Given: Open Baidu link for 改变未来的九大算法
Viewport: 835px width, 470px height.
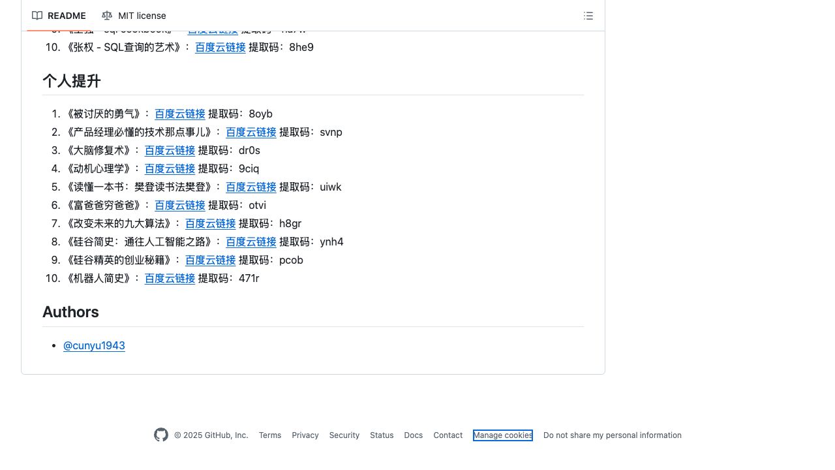Looking at the screenshot, I should click(x=211, y=223).
